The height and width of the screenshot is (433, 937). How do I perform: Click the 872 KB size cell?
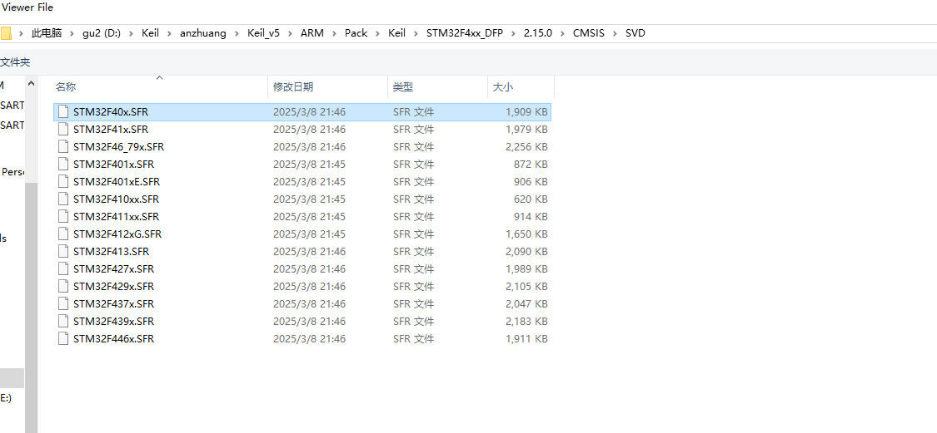tap(531, 164)
